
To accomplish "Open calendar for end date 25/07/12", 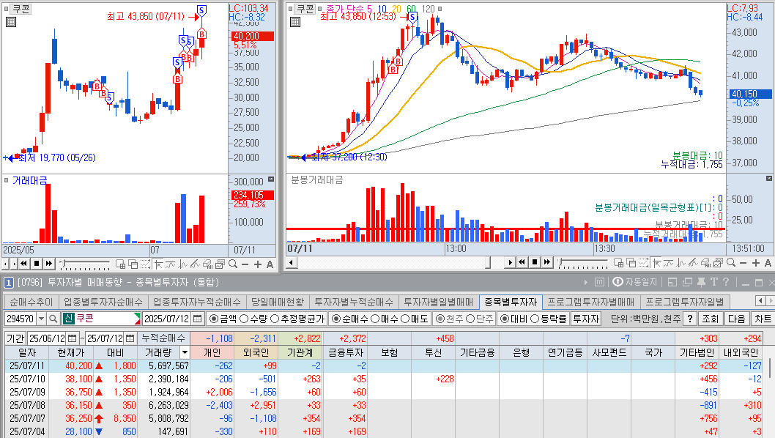I will tap(130, 338).
